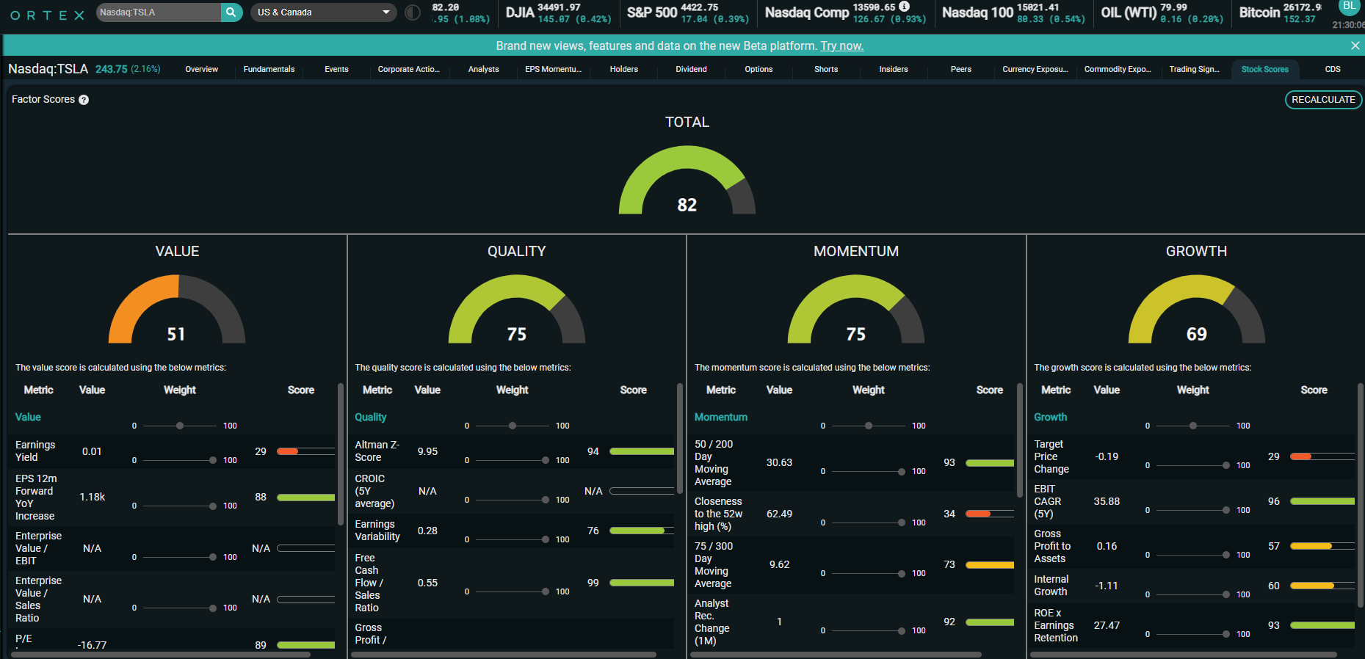The height and width of the screenshot is (659, 1365).
Task: Open the EPS Momentum tab
Action: (553, 70)
